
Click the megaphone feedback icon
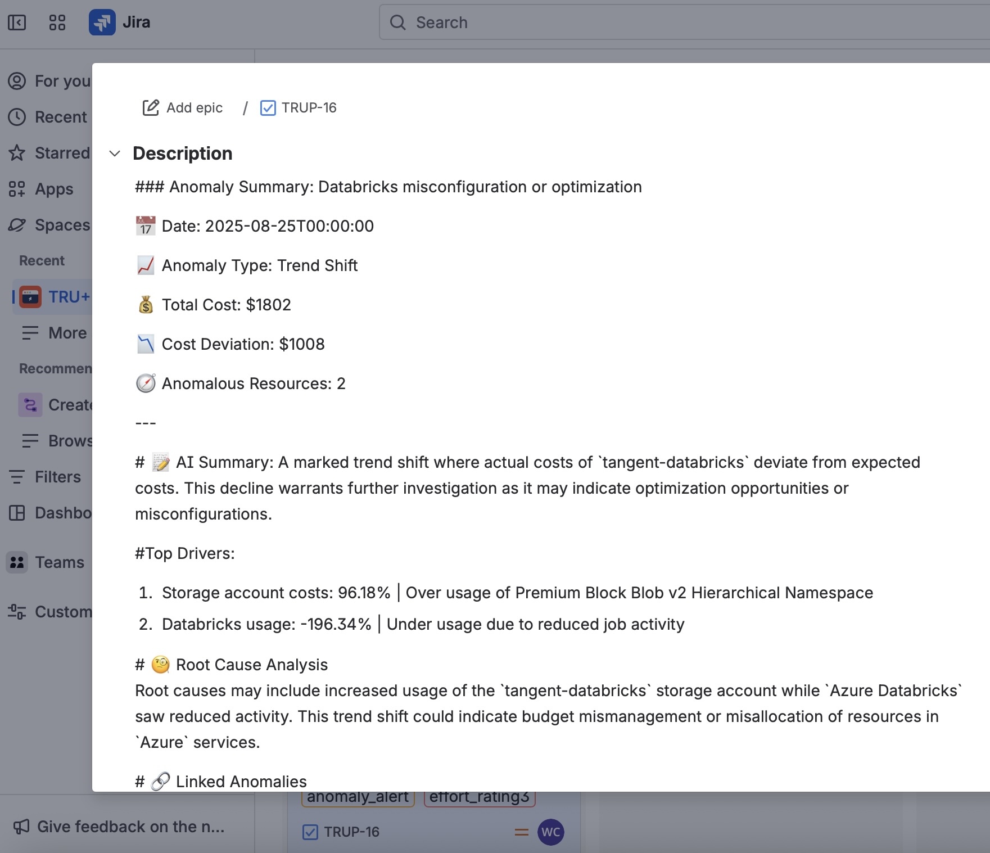coord(21,827)
